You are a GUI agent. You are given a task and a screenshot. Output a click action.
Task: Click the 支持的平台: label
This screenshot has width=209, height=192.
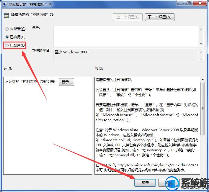point(41,50)
